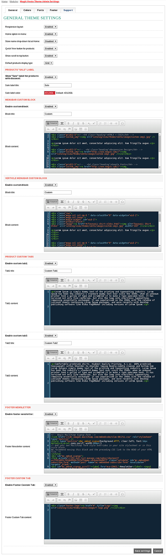Maximize the Footer Custom Tab content editor
Image resolution: width=166 pixels, height=555 pixels.
[x=62, y=494]
